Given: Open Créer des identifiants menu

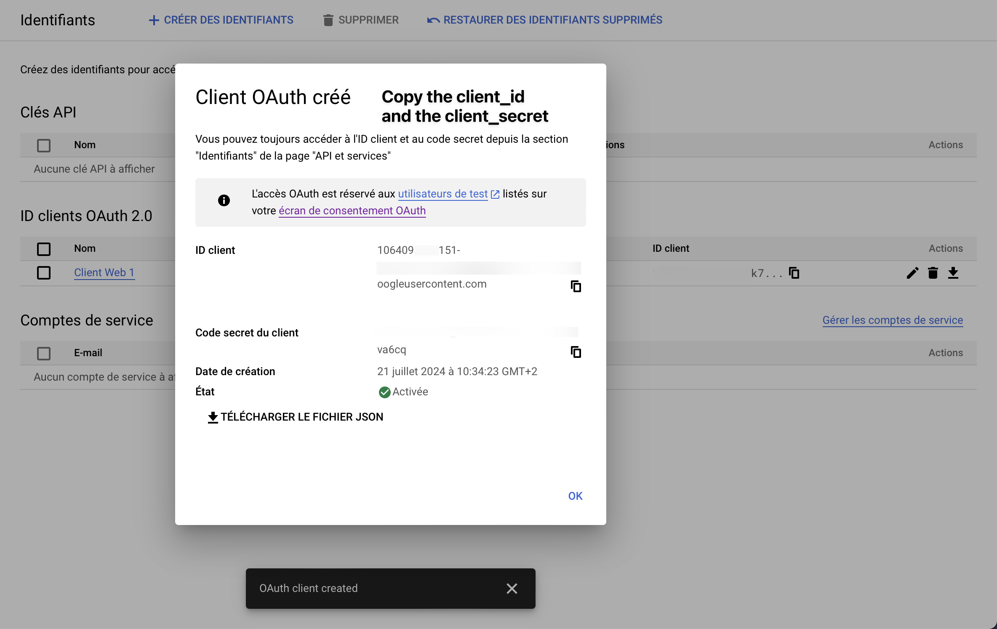Looking at the screenshot, I should coord(221,20).
